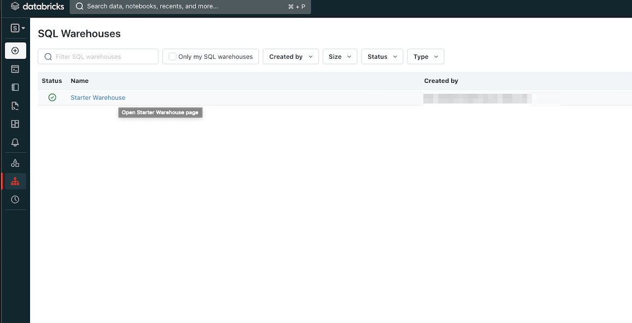
Task: Expand the Created by filter dropdown
Action: (x=291, y=57)
